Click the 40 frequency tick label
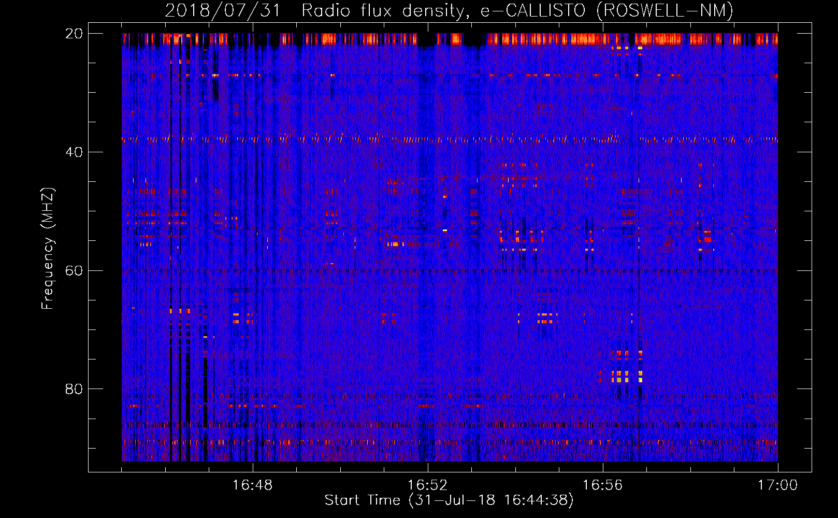838x518 pixels. coord(74,152)
